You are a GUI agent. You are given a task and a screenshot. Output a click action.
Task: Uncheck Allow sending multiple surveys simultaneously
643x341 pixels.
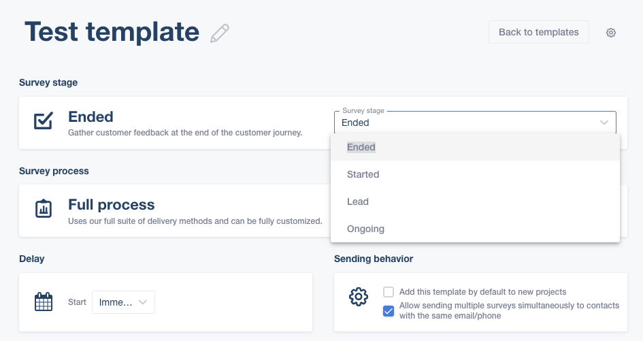click(x=389, y=311)
